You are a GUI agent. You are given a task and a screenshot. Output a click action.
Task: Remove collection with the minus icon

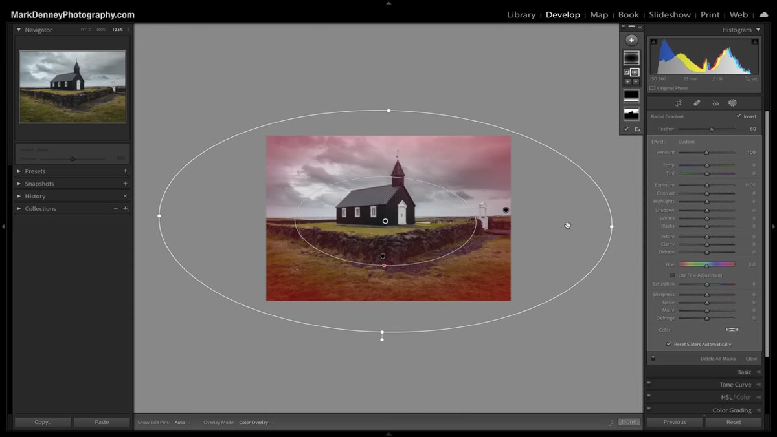(116, 208)
